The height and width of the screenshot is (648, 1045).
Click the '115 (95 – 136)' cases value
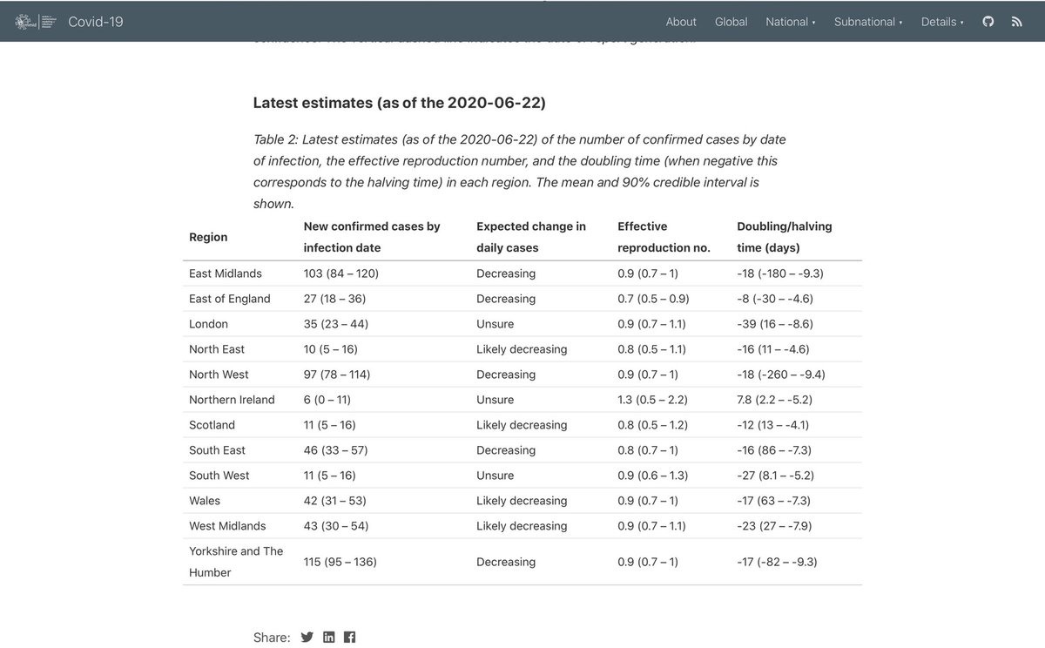pyautogui.click(x=340, y=562)
